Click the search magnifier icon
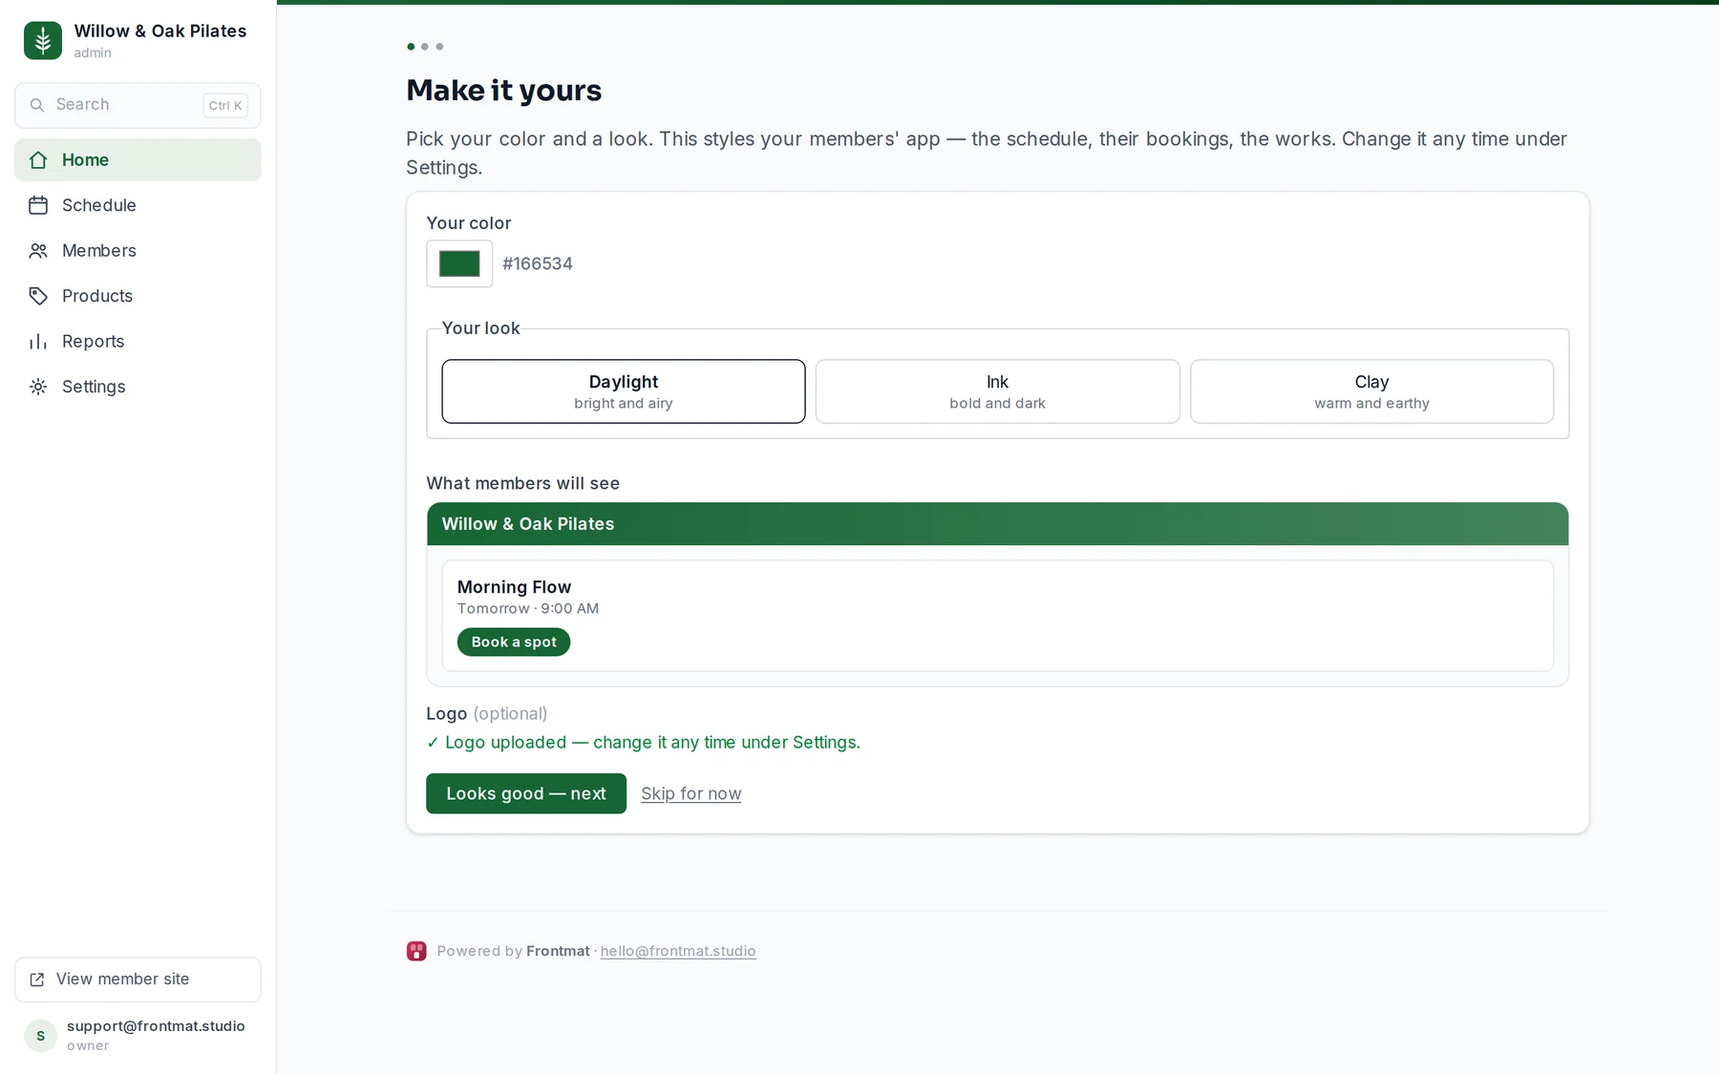The height and width of the screenshot is (1074, 1719). tap(37, 105)
